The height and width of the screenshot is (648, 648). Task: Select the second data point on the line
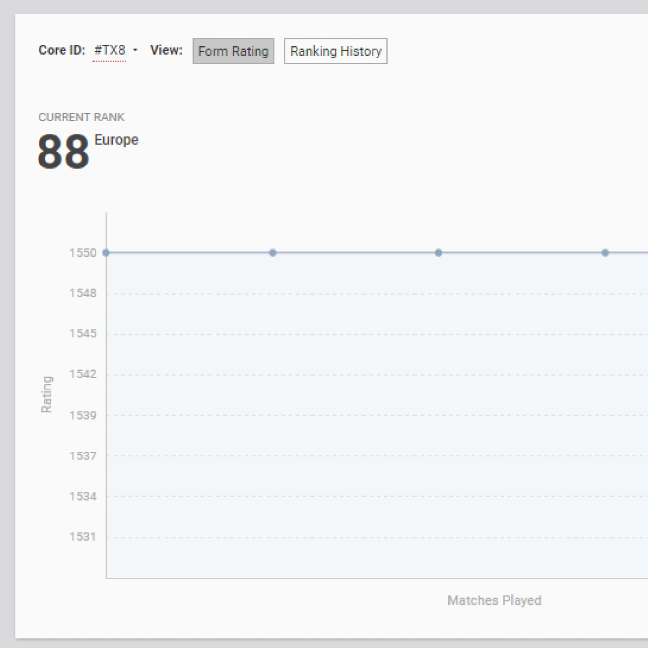coord(272,253)
